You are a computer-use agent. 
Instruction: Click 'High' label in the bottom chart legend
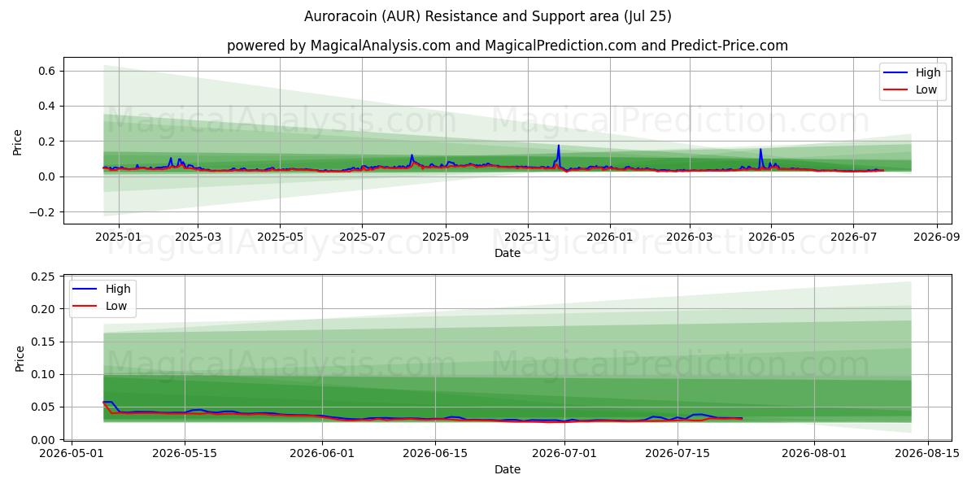click(x=118, y=290)
